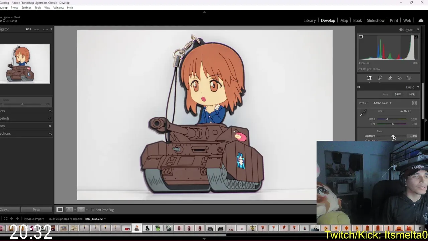The width and height of the screenshot is (428, 241).
Task: Switch treatment to B&W
Action: click(x=397, y=94)
